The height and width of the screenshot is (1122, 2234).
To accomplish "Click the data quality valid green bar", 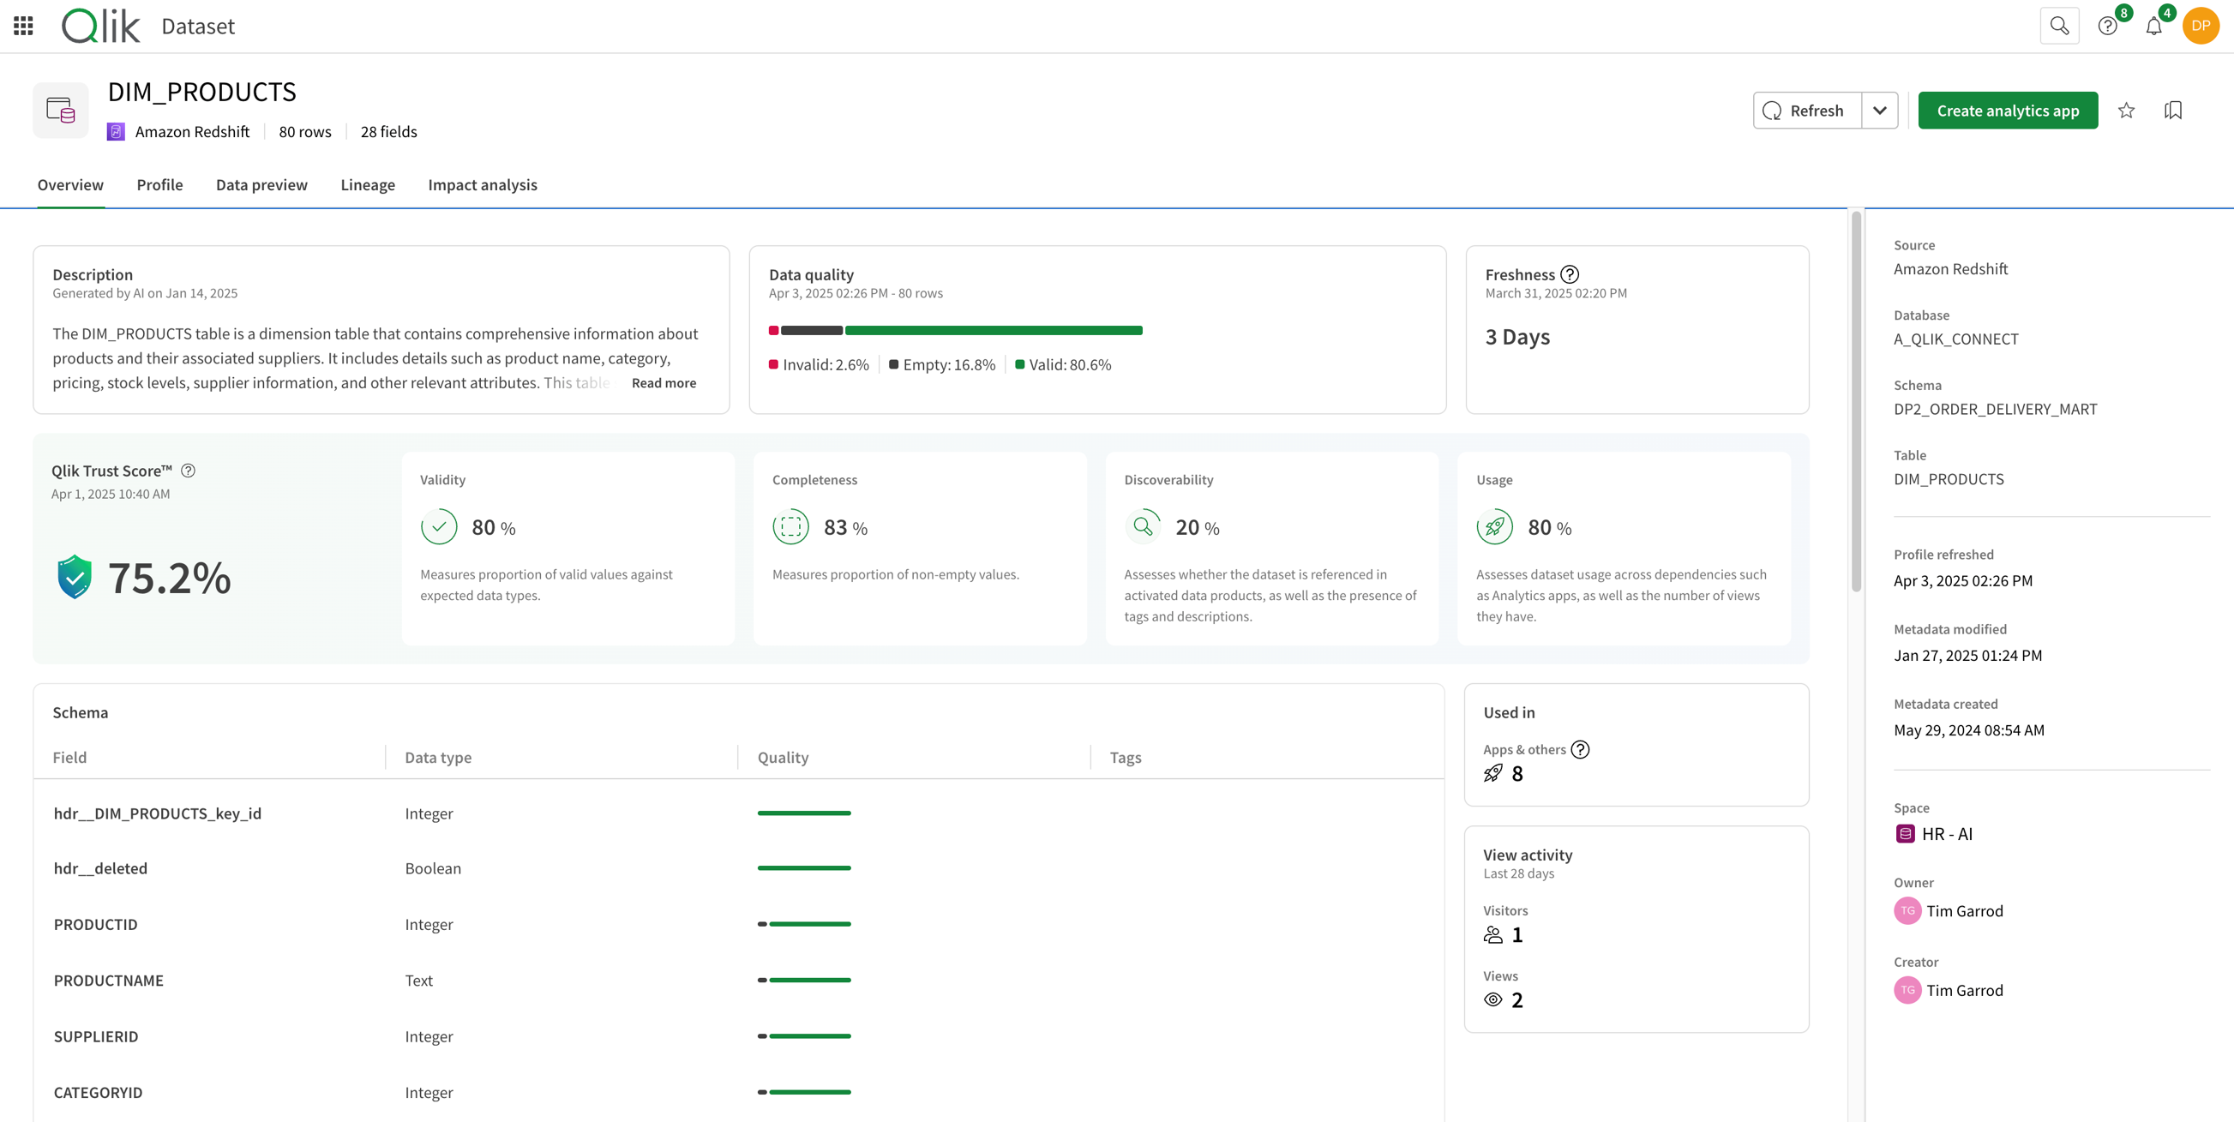I will (x=993, y=330).
